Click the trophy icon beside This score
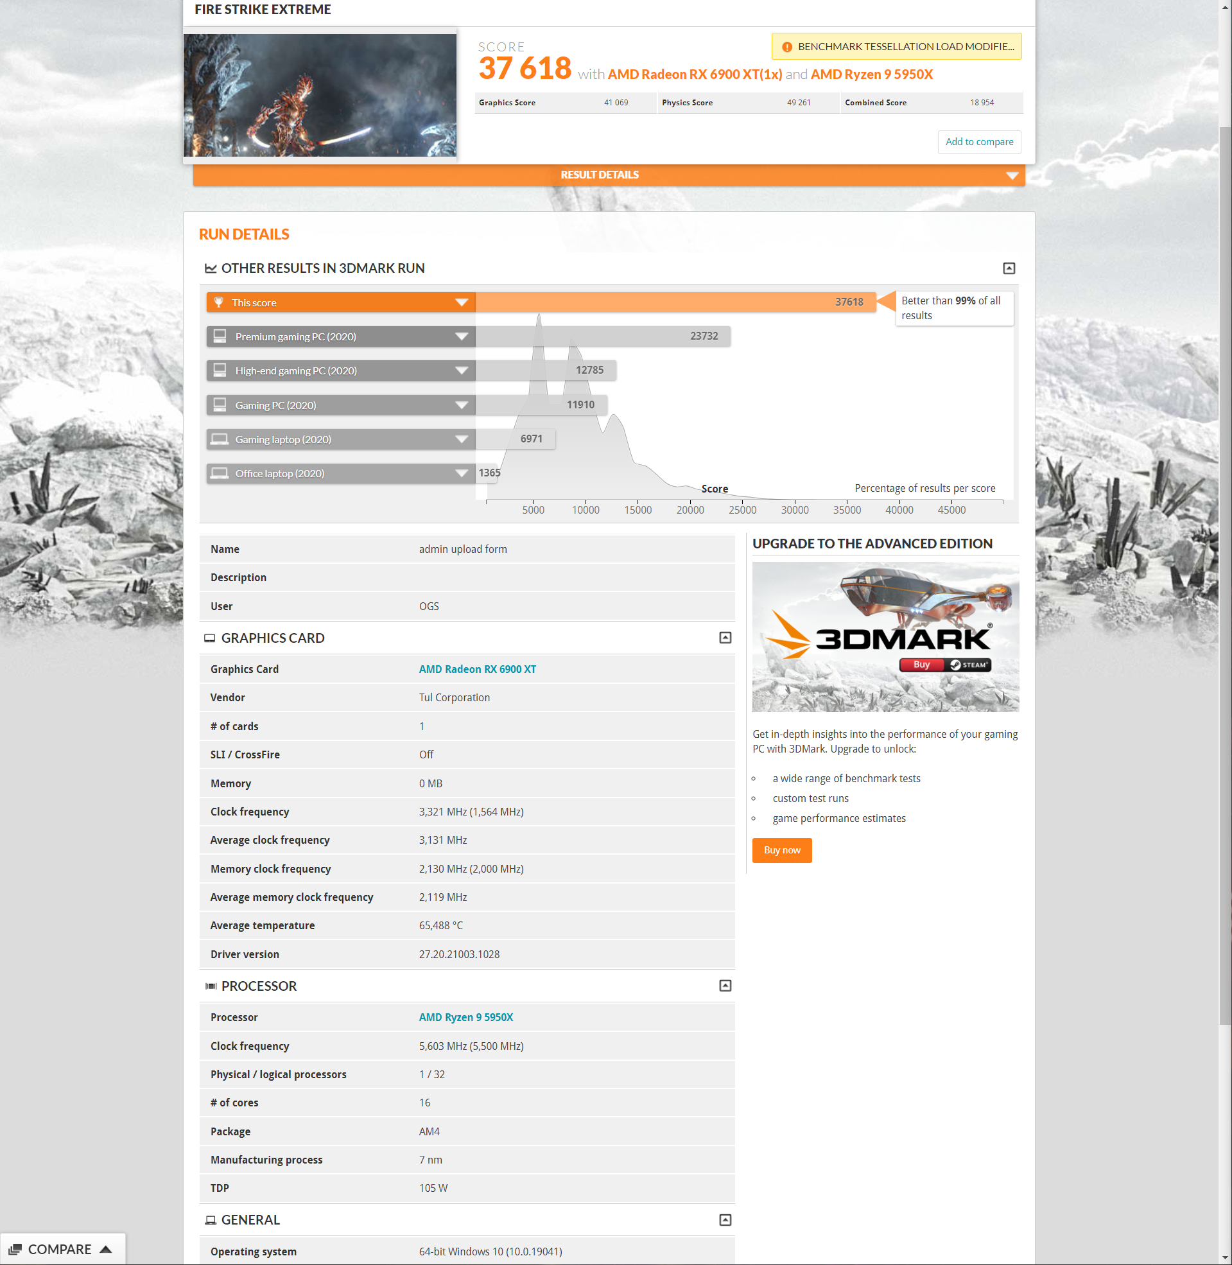This screenshot has width=1232, height=1265. (220, 302)
